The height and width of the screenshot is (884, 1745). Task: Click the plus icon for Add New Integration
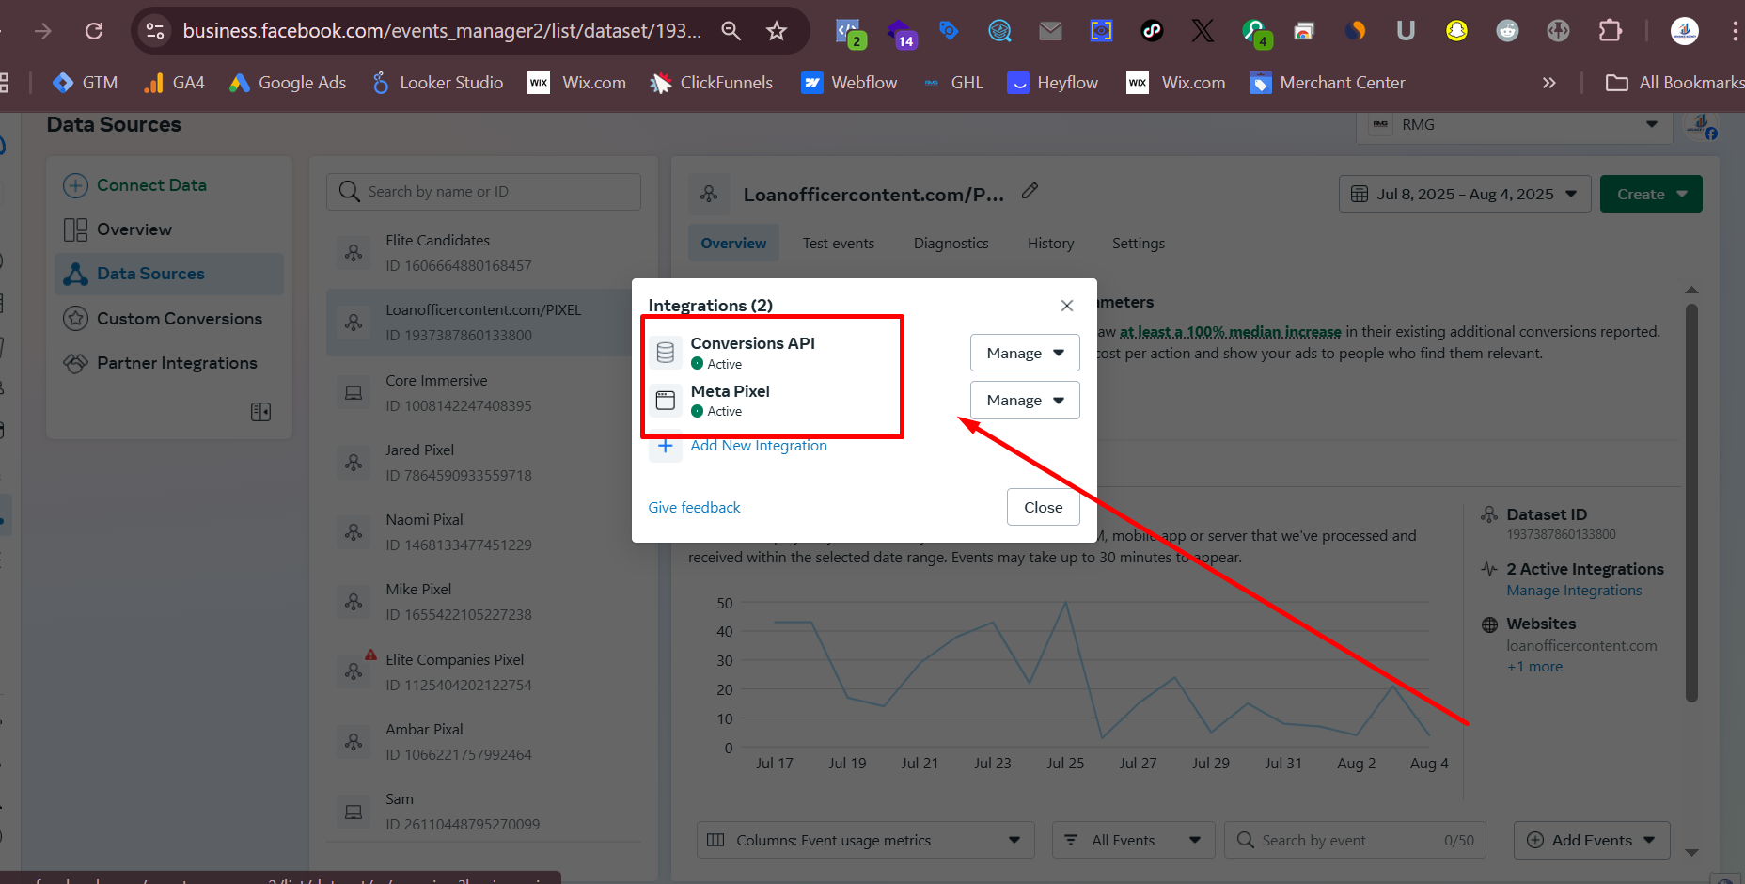click(665, 446)
